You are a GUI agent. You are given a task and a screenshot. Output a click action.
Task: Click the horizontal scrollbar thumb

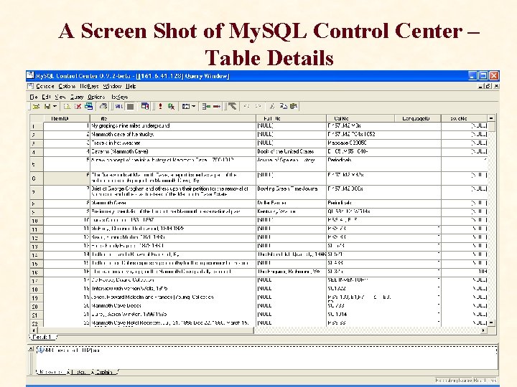point(145,330)
